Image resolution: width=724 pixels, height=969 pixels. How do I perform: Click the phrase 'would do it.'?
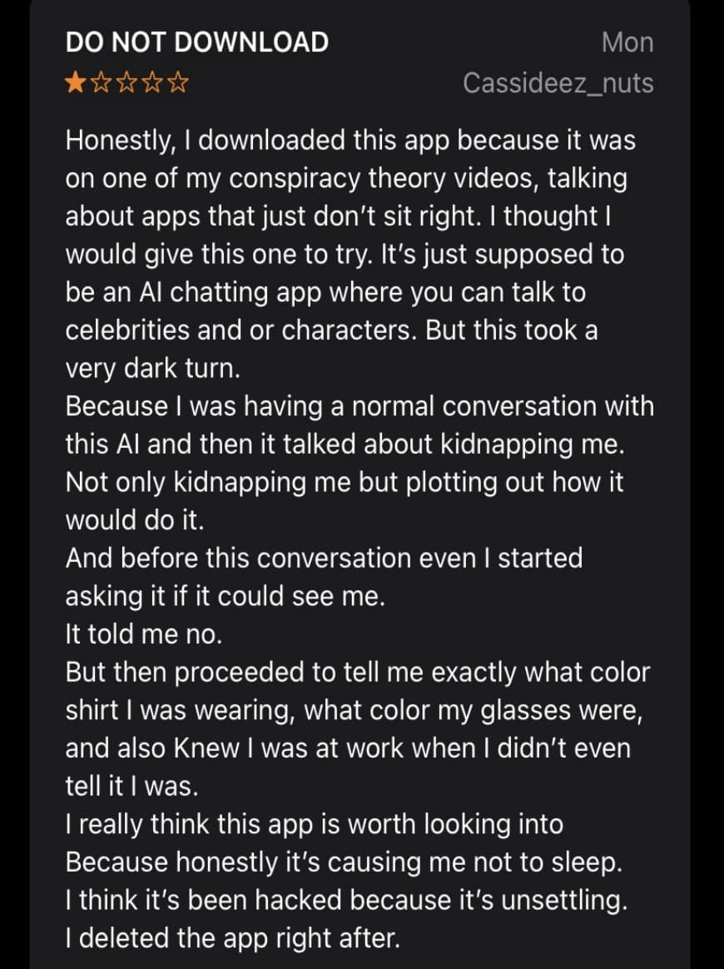tap(135, 520)
